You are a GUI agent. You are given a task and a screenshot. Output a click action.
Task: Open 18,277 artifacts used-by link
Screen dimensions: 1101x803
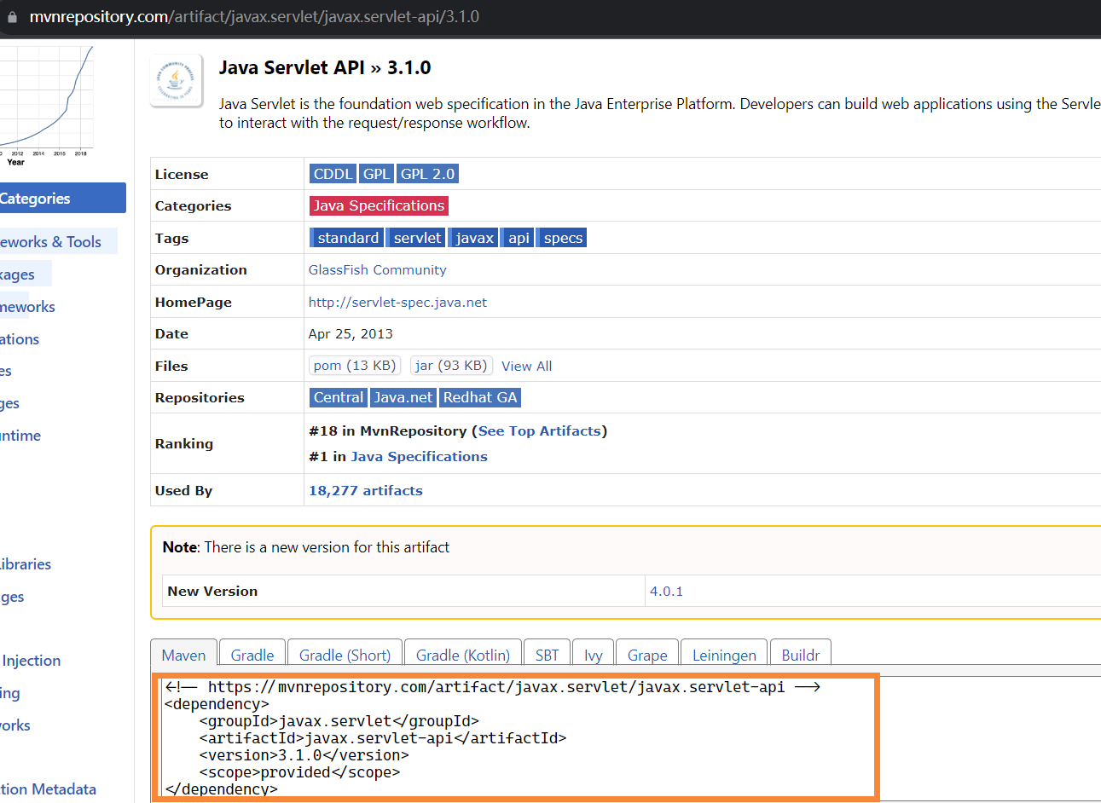click(x=366, y=491)
